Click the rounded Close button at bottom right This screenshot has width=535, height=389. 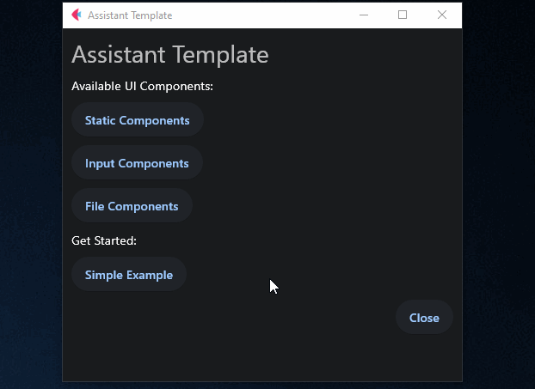424,318
